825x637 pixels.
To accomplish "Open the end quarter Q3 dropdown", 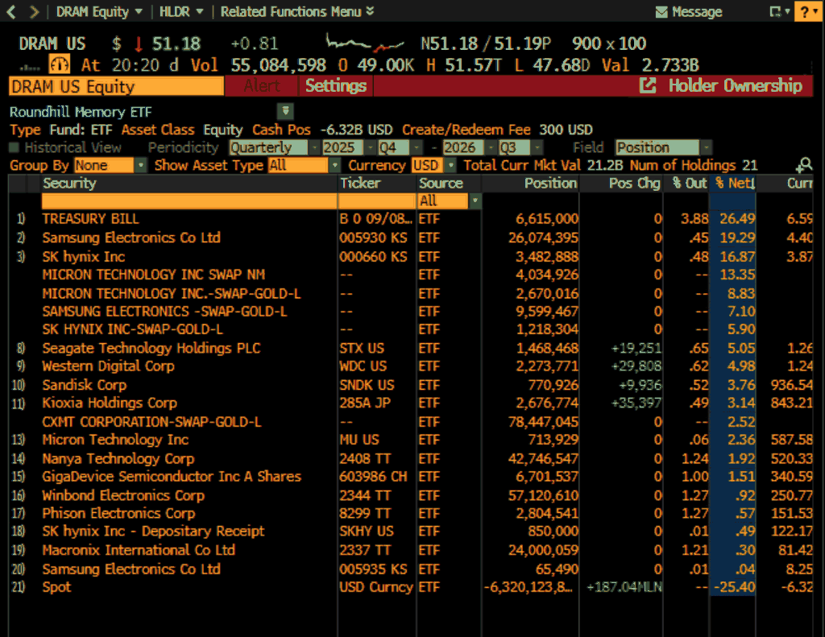I will click(520, 147).
